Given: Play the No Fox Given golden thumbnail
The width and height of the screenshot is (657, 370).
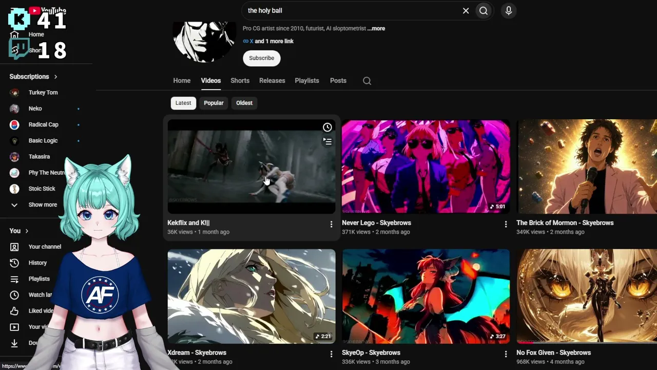Looking at the screenshot, I should pyautogui.click(x=587, y=297).
